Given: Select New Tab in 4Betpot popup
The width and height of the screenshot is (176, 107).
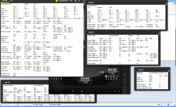Looking at the screenshot, I should tap(141, 70).
